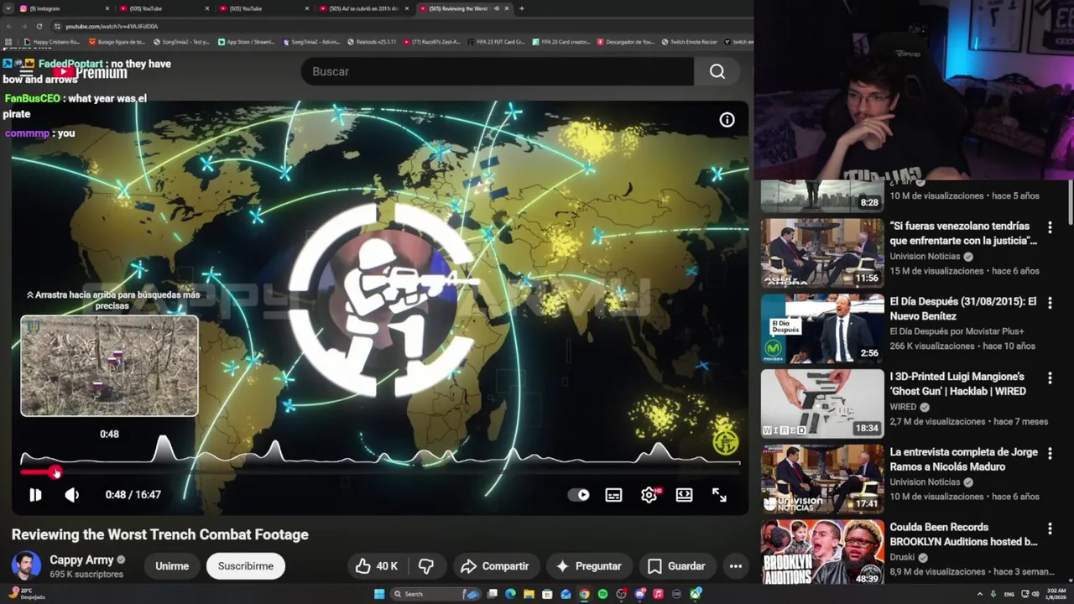The height and width of the screenshot is (604, 1074).
Task: Toggle the autoplay switch in player
Action: pos(579,495)
